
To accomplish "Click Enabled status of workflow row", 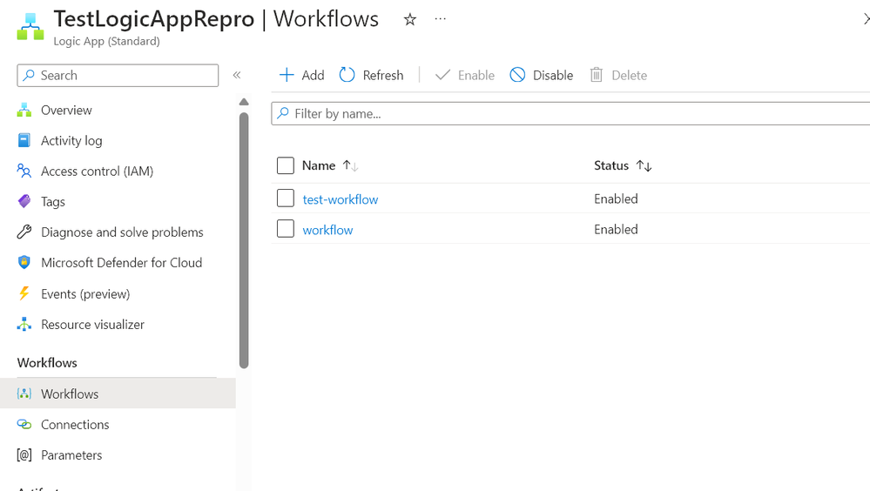I will (616, 229).
